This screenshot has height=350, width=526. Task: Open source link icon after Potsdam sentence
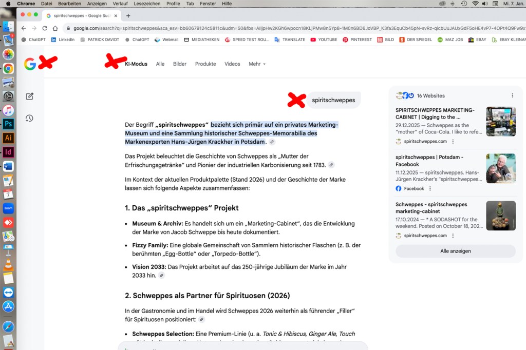coord(272,142)
